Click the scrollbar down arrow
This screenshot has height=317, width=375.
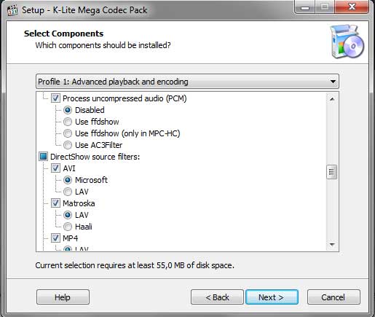click(x=332, y=245)
